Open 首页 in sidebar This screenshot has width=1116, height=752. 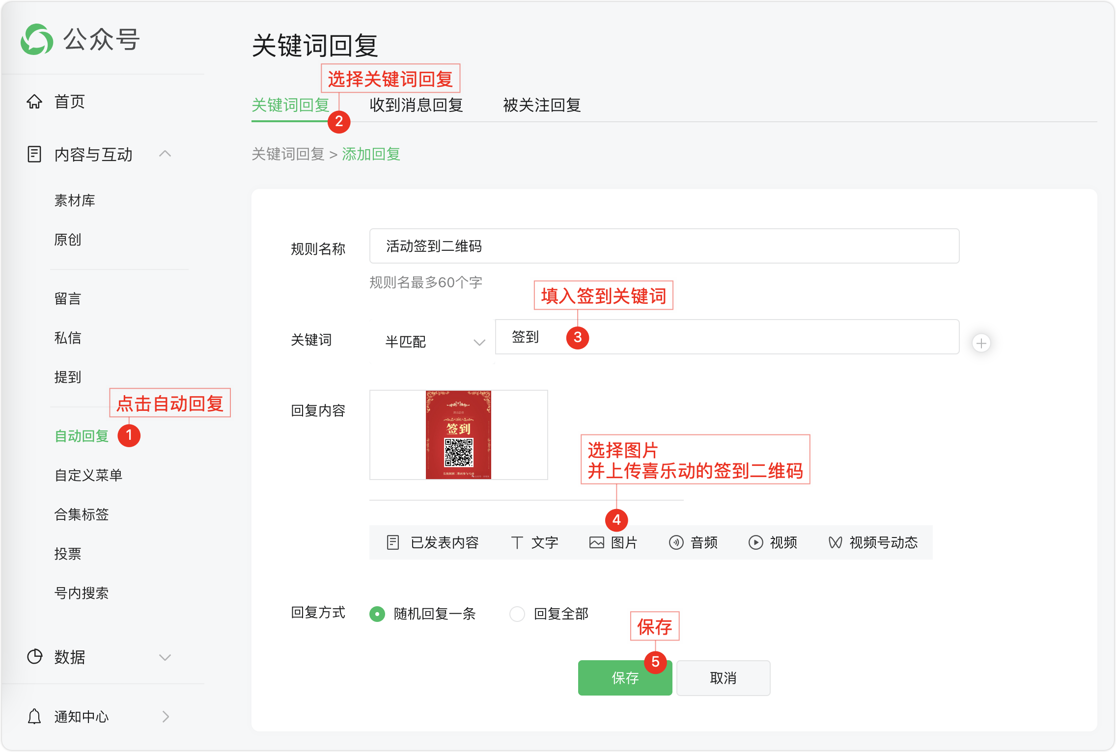(x=70, y=102)
